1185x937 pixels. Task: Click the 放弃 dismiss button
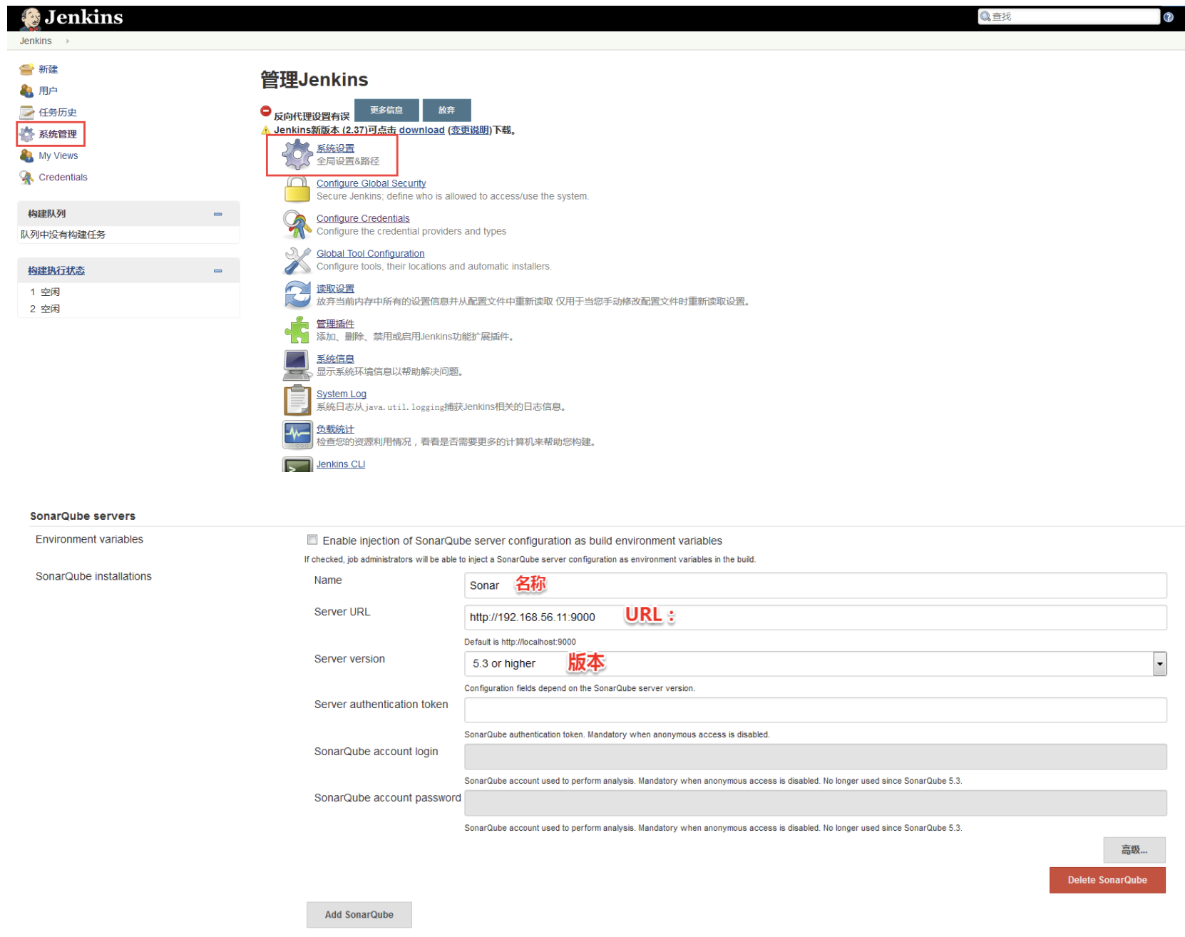(446, 110)
